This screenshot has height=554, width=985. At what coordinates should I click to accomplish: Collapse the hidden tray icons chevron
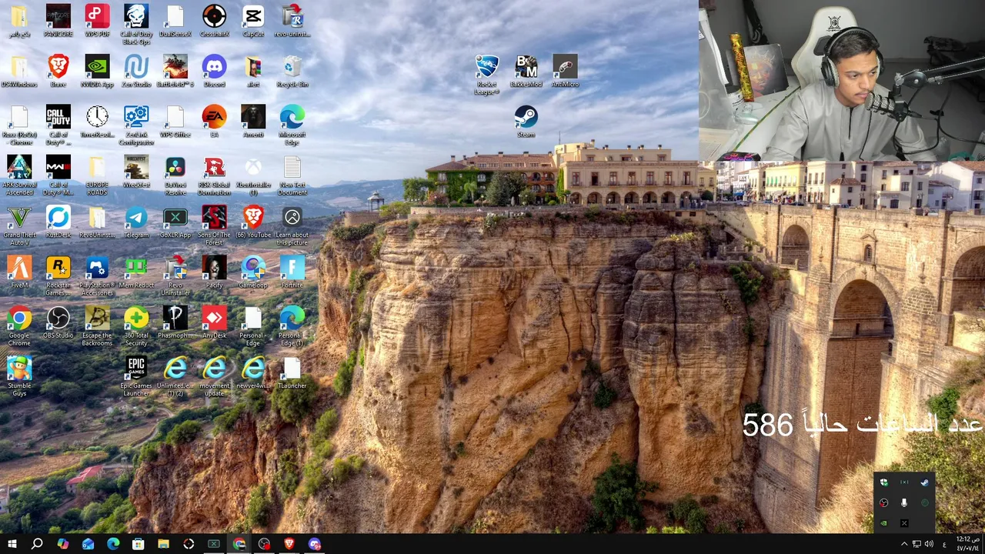904,544
